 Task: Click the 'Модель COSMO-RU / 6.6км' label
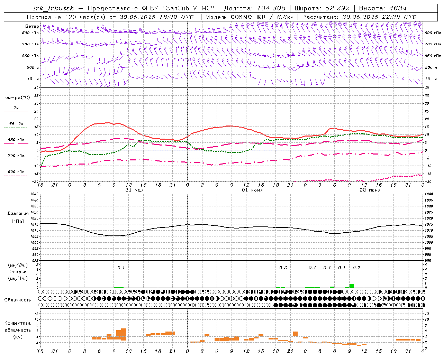[250, 17]
